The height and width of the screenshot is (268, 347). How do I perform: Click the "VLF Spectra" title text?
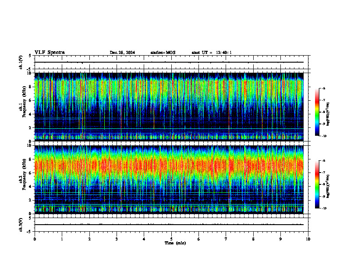coord(50,53)
